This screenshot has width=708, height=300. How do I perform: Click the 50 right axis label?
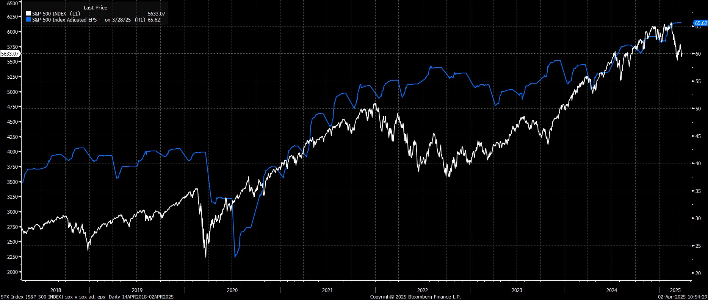(698, 109)
